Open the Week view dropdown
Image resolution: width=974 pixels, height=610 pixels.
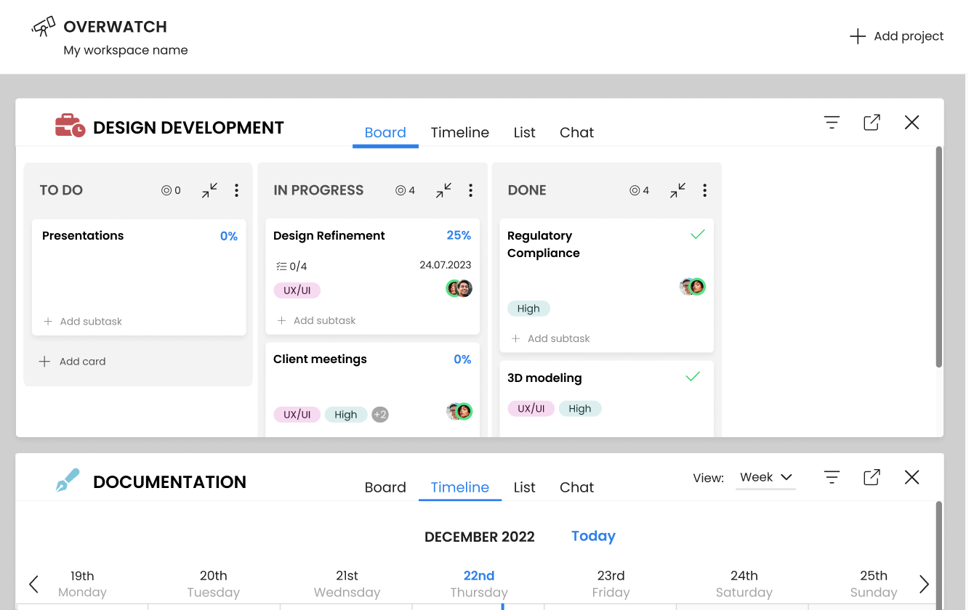(x=765, y=478)
